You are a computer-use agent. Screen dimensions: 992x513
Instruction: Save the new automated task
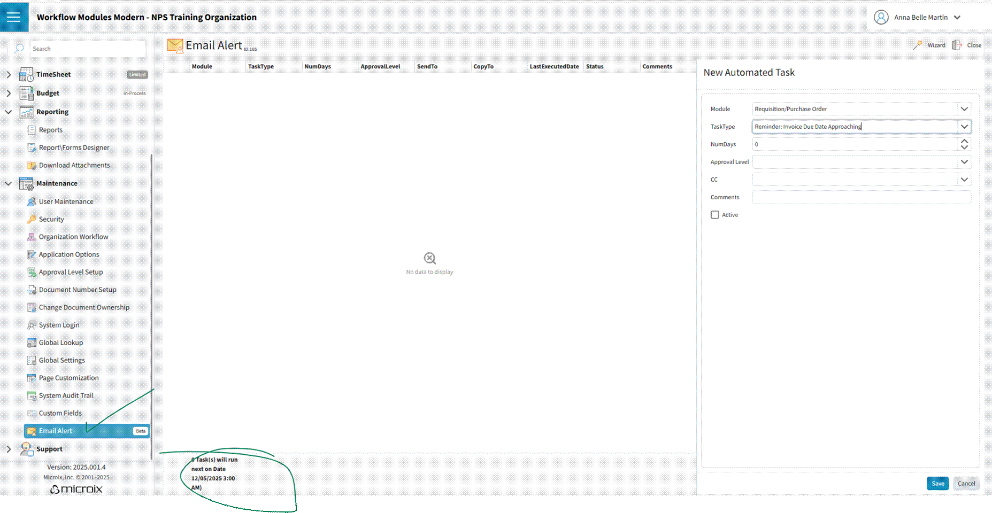[937, 484]
